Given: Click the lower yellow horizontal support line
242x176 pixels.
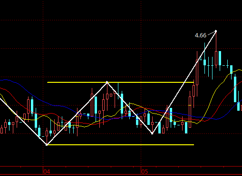Looking at the screenshot, I should [120, 145].
